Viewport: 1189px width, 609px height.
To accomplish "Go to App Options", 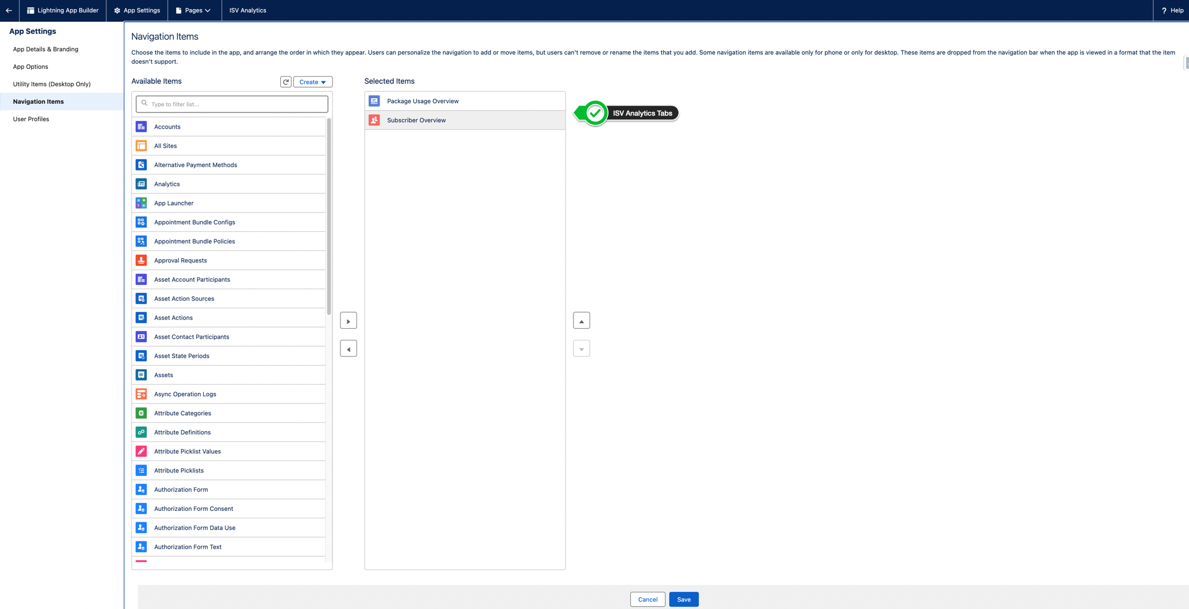I will tap(30, 67).
